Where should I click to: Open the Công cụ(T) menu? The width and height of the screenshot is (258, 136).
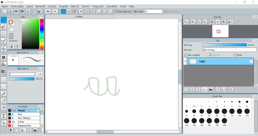coord(98,6)
